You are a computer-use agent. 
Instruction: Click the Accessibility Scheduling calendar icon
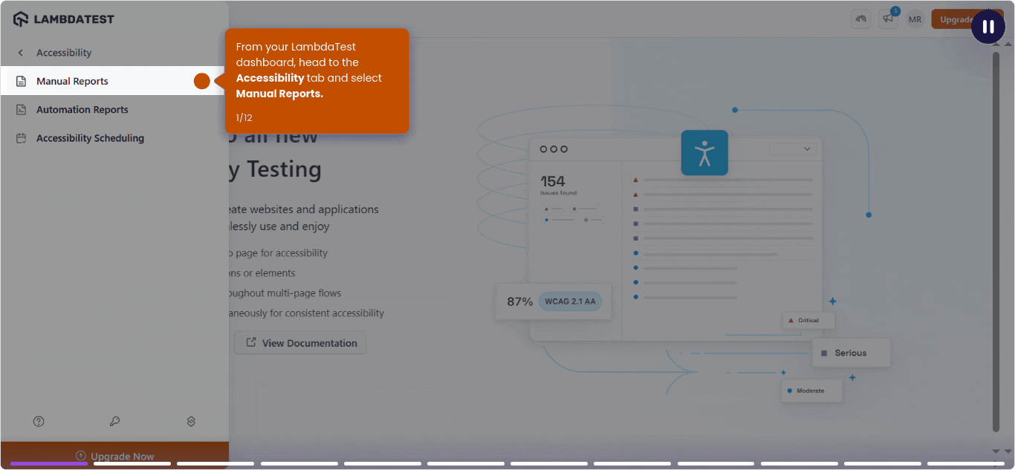click(x=21, y=138)
